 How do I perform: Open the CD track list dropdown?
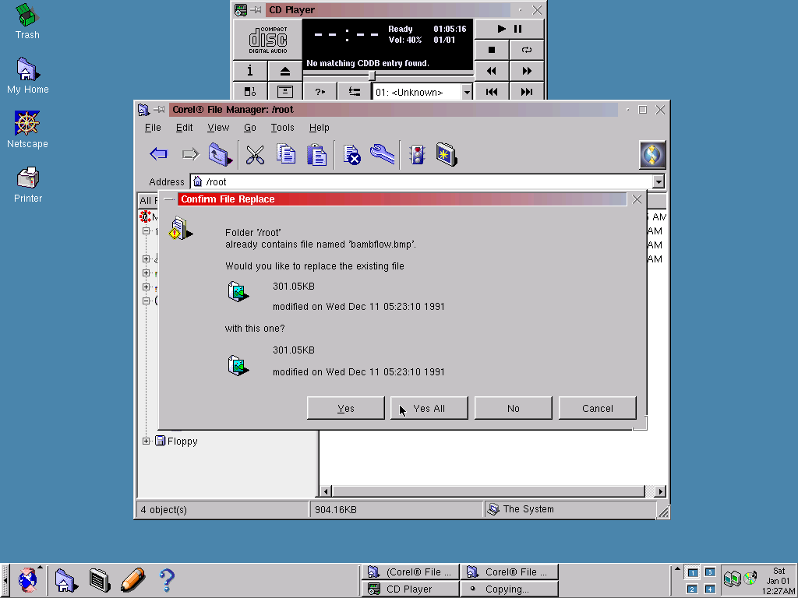pos(467,92)
